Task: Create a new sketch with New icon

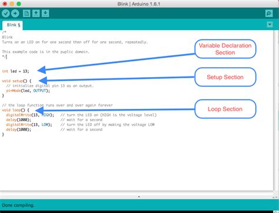Action: coord(26,14)
